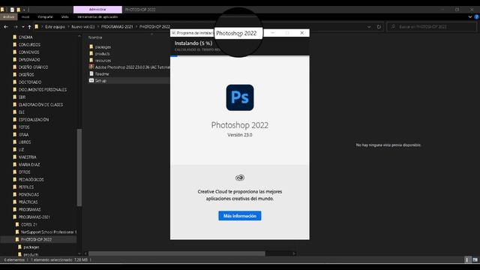Minimize the Photoshop 2022 installer window
The height and width of the screenshot is (270, 480).
click(272, 33)
